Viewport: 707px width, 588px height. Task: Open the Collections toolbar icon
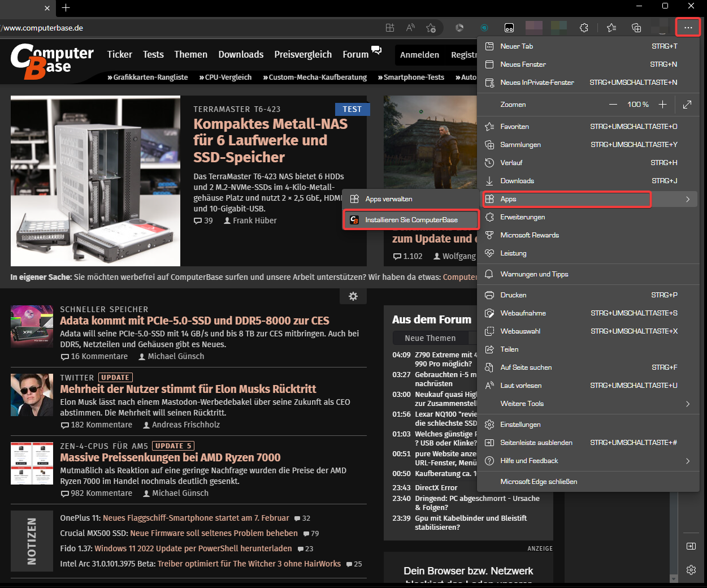pyautogui.click(x=636, y=28)
